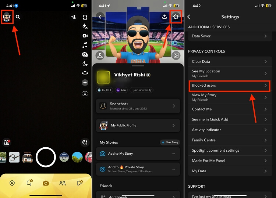Tap the swap arrows icon in camera sidebar
The width and height of the screenshot is (276, 198).
click(85, 73)
